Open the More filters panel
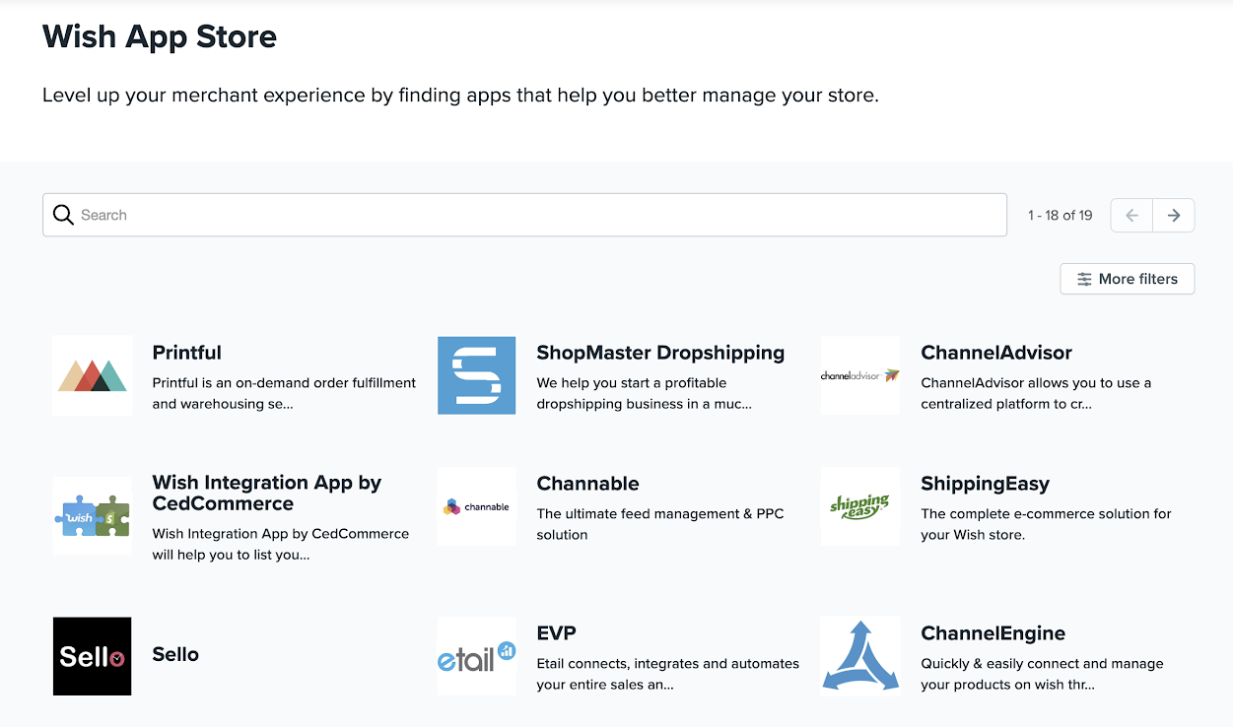Screen dimensions: 1233x727 tap(1127, 279)
